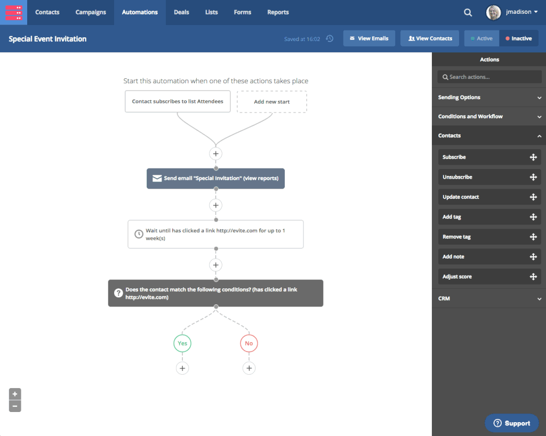Open the save history clock icon
Screen dimensions: 546x436
330,38
